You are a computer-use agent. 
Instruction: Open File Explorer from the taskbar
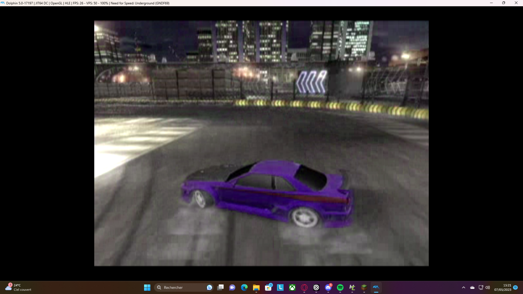(256, 287)
